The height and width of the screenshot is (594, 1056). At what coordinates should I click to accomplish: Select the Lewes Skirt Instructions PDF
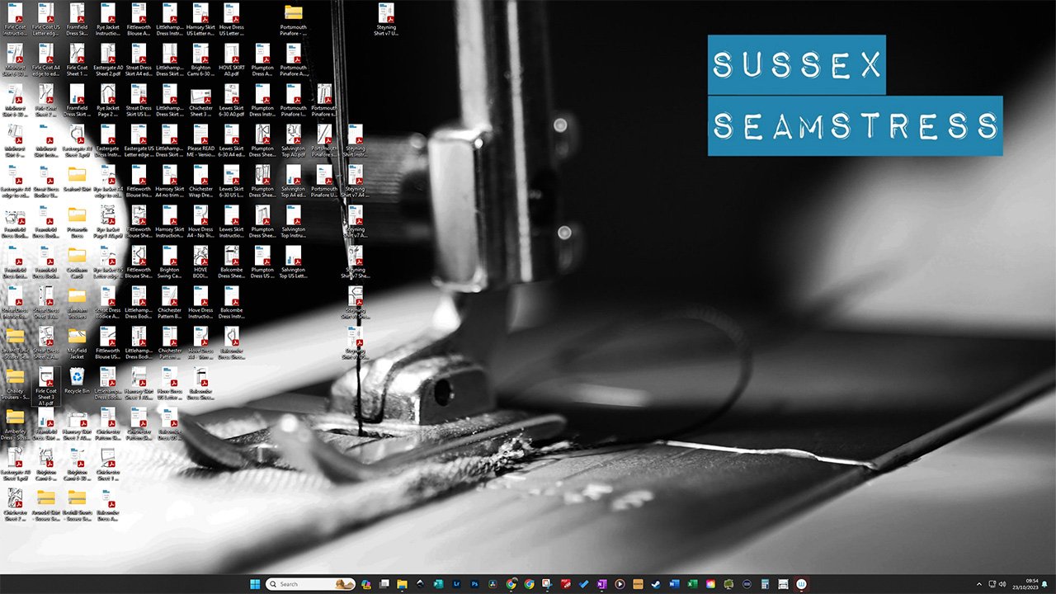(232, 224)
